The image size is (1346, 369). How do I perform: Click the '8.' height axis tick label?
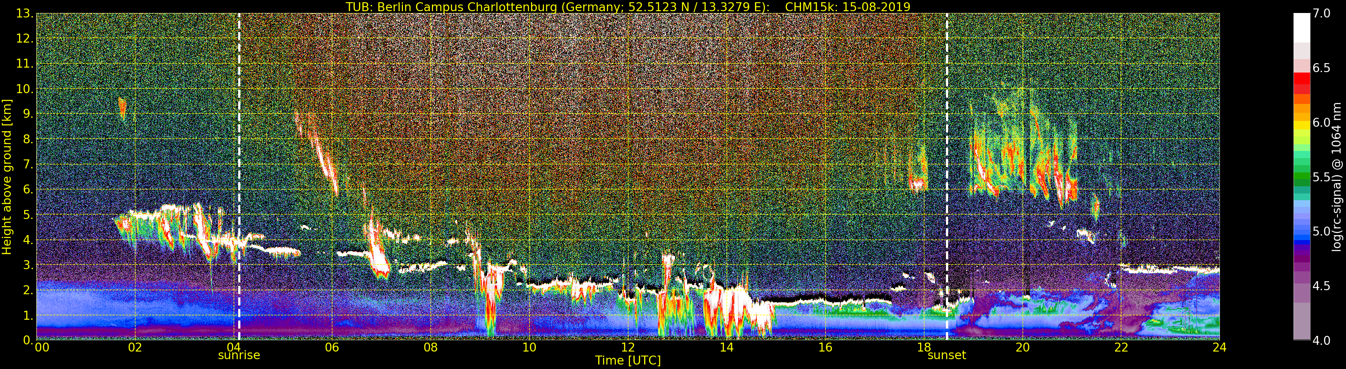pos(28,139)
